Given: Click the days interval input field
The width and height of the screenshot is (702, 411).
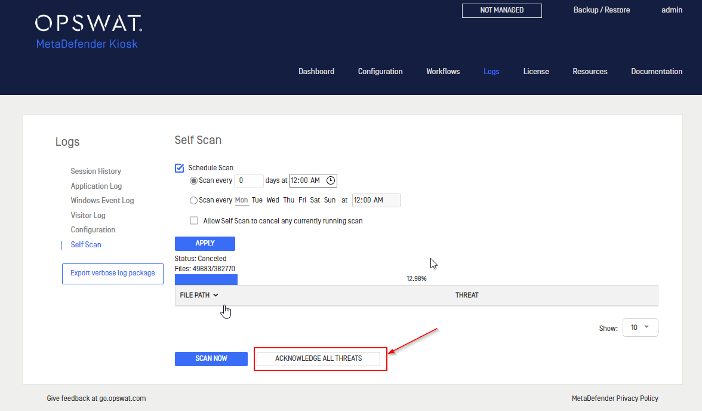Looking at the screenshot, I should coord(249,180).
